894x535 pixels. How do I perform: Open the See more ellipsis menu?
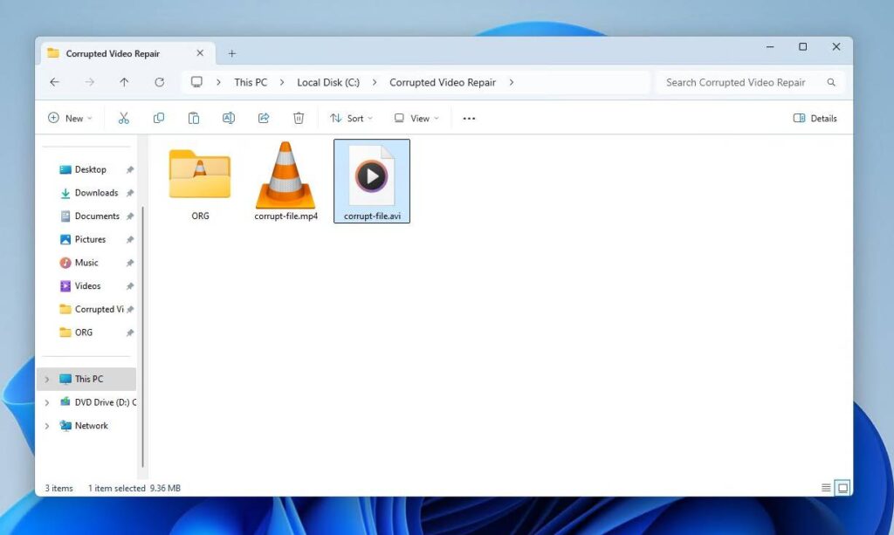pos(469,118)
